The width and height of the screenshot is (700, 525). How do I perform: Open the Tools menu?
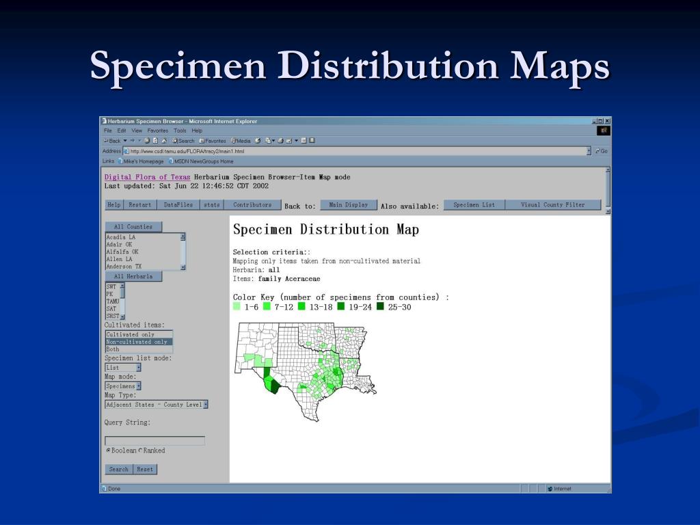tap(180, 131)
